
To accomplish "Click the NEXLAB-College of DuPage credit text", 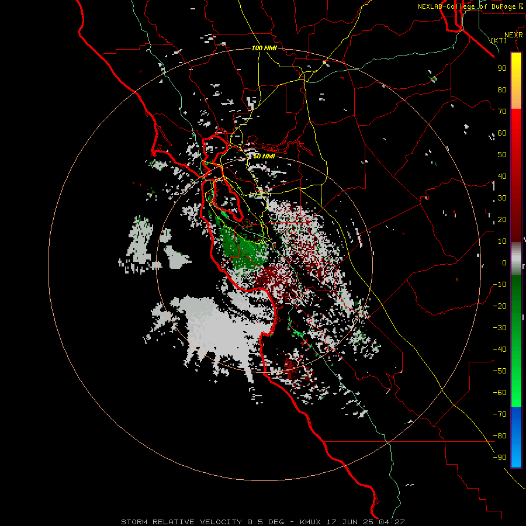I will (x=466, y=6).
